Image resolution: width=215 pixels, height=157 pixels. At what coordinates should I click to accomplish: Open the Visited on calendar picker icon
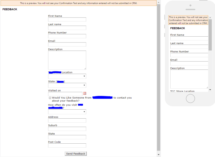85,94
